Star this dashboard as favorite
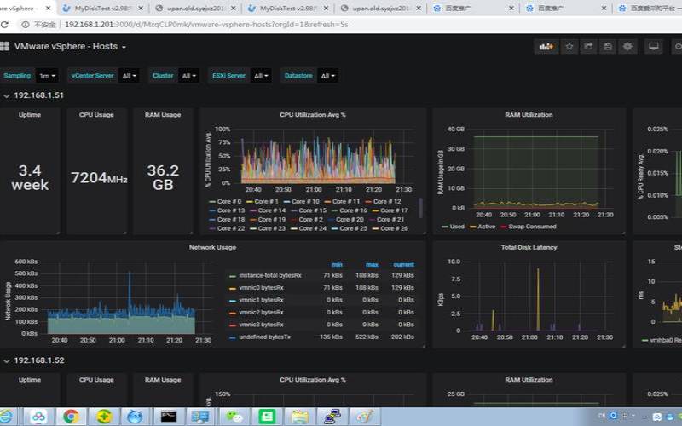 point(569,47)
